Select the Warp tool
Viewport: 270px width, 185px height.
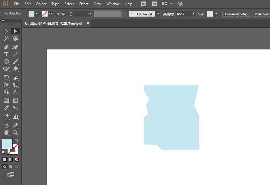[6, 85]
